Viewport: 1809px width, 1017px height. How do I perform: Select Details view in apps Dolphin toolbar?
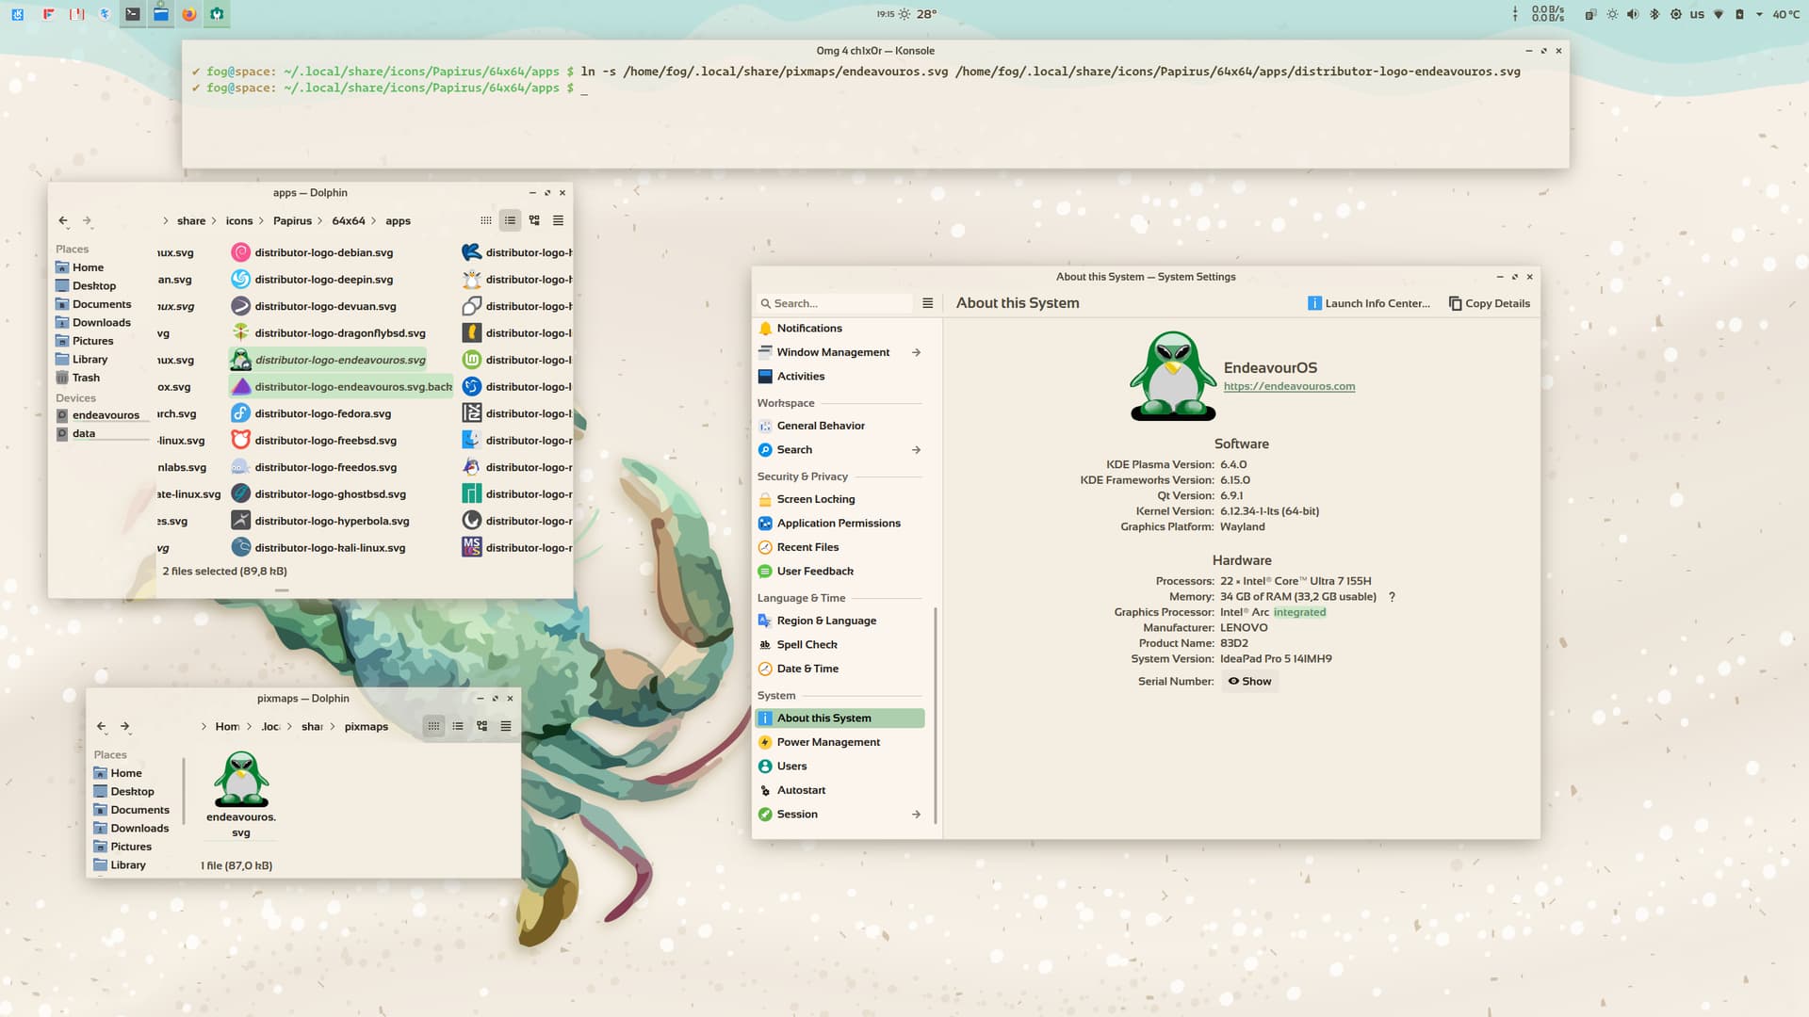[534, 220]
